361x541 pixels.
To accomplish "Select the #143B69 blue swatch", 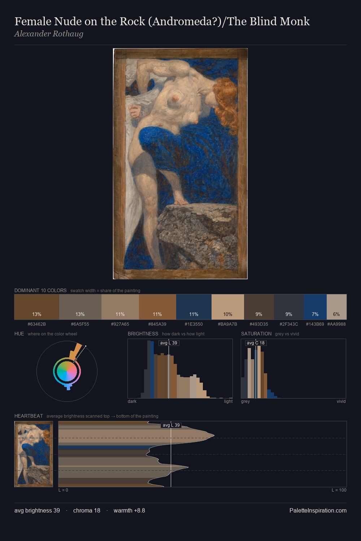I will 315,307.
